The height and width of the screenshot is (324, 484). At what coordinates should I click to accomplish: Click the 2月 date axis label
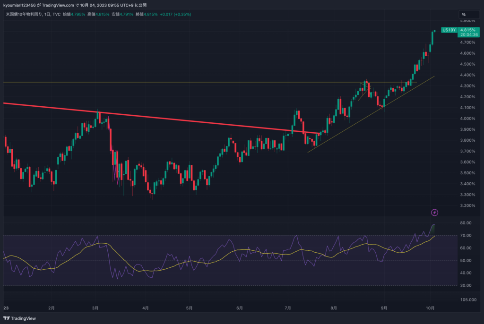pos(51,308)
